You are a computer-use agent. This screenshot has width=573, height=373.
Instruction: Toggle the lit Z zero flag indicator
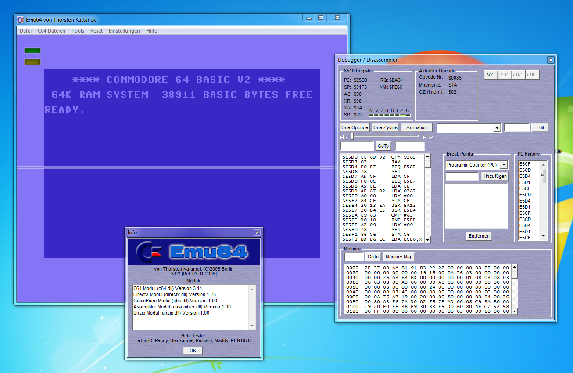[x=403, y=115]
